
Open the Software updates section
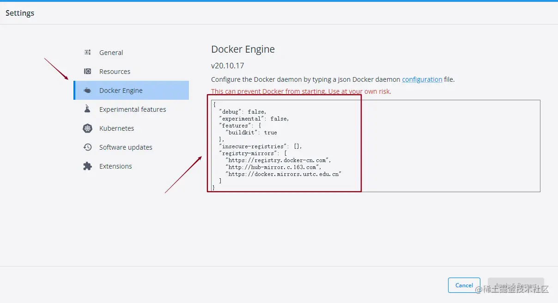131,147
